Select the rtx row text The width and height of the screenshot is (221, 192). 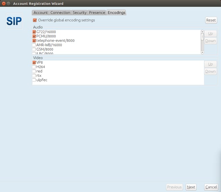click(39, 75)
